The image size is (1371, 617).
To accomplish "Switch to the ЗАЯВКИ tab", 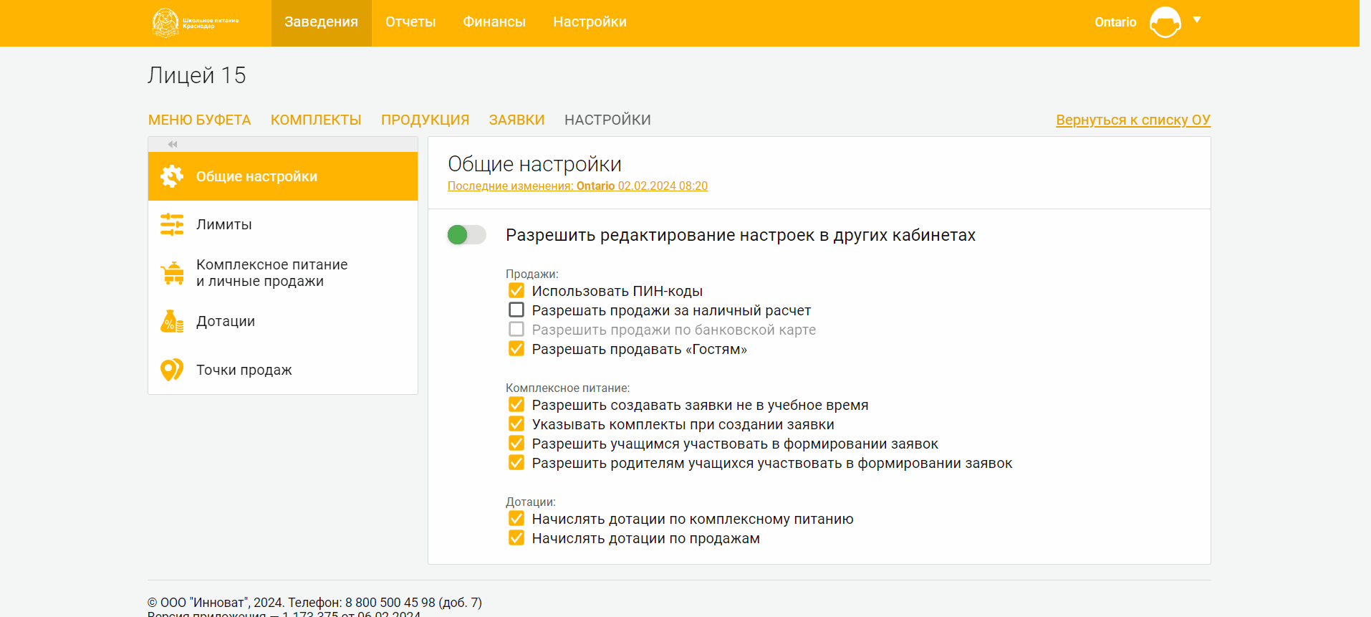I will click(x=516, y=120).
